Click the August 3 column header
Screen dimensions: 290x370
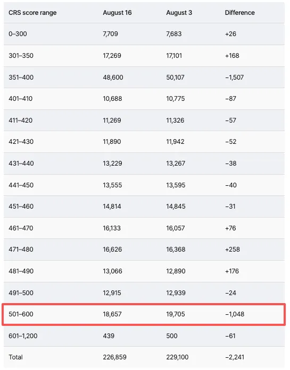tap(179, 13)
